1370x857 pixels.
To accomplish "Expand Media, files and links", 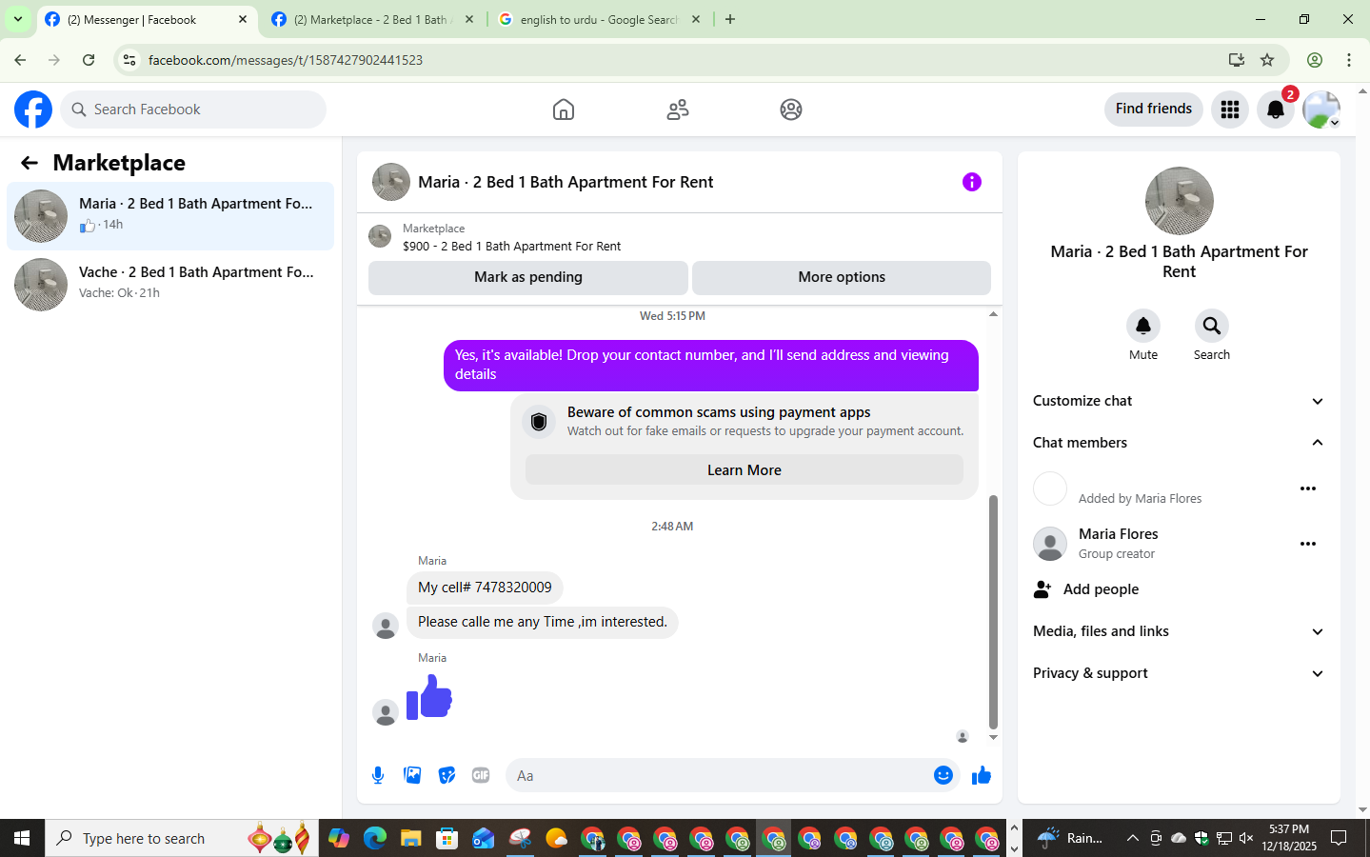I will click(x=1179, y=631).
